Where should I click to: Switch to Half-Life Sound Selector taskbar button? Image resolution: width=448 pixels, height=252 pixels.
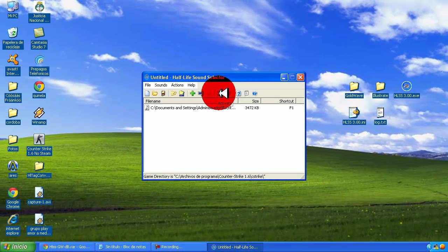click(234, 247)
